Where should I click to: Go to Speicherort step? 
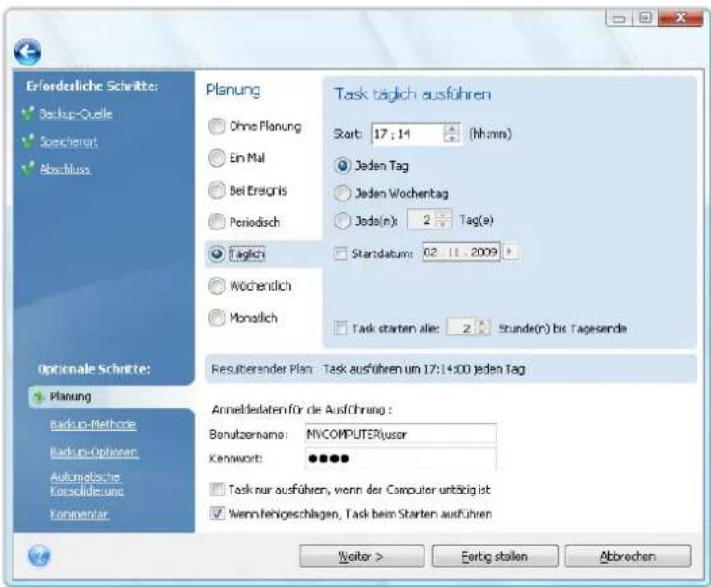68,142
